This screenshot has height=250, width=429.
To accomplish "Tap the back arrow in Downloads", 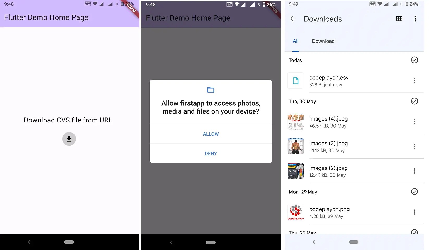I will 293,19.
